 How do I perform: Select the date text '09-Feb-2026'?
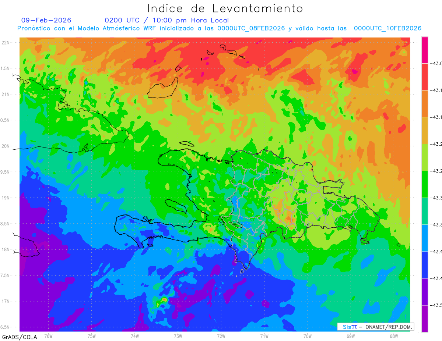tap(46, 20)
